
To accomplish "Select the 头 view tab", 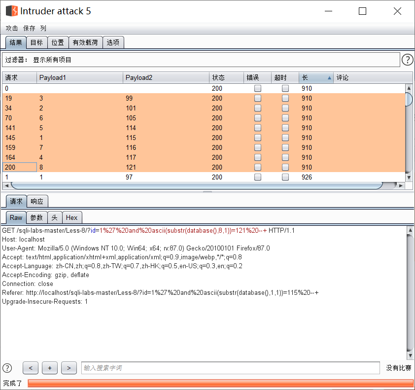I will 55,217.
